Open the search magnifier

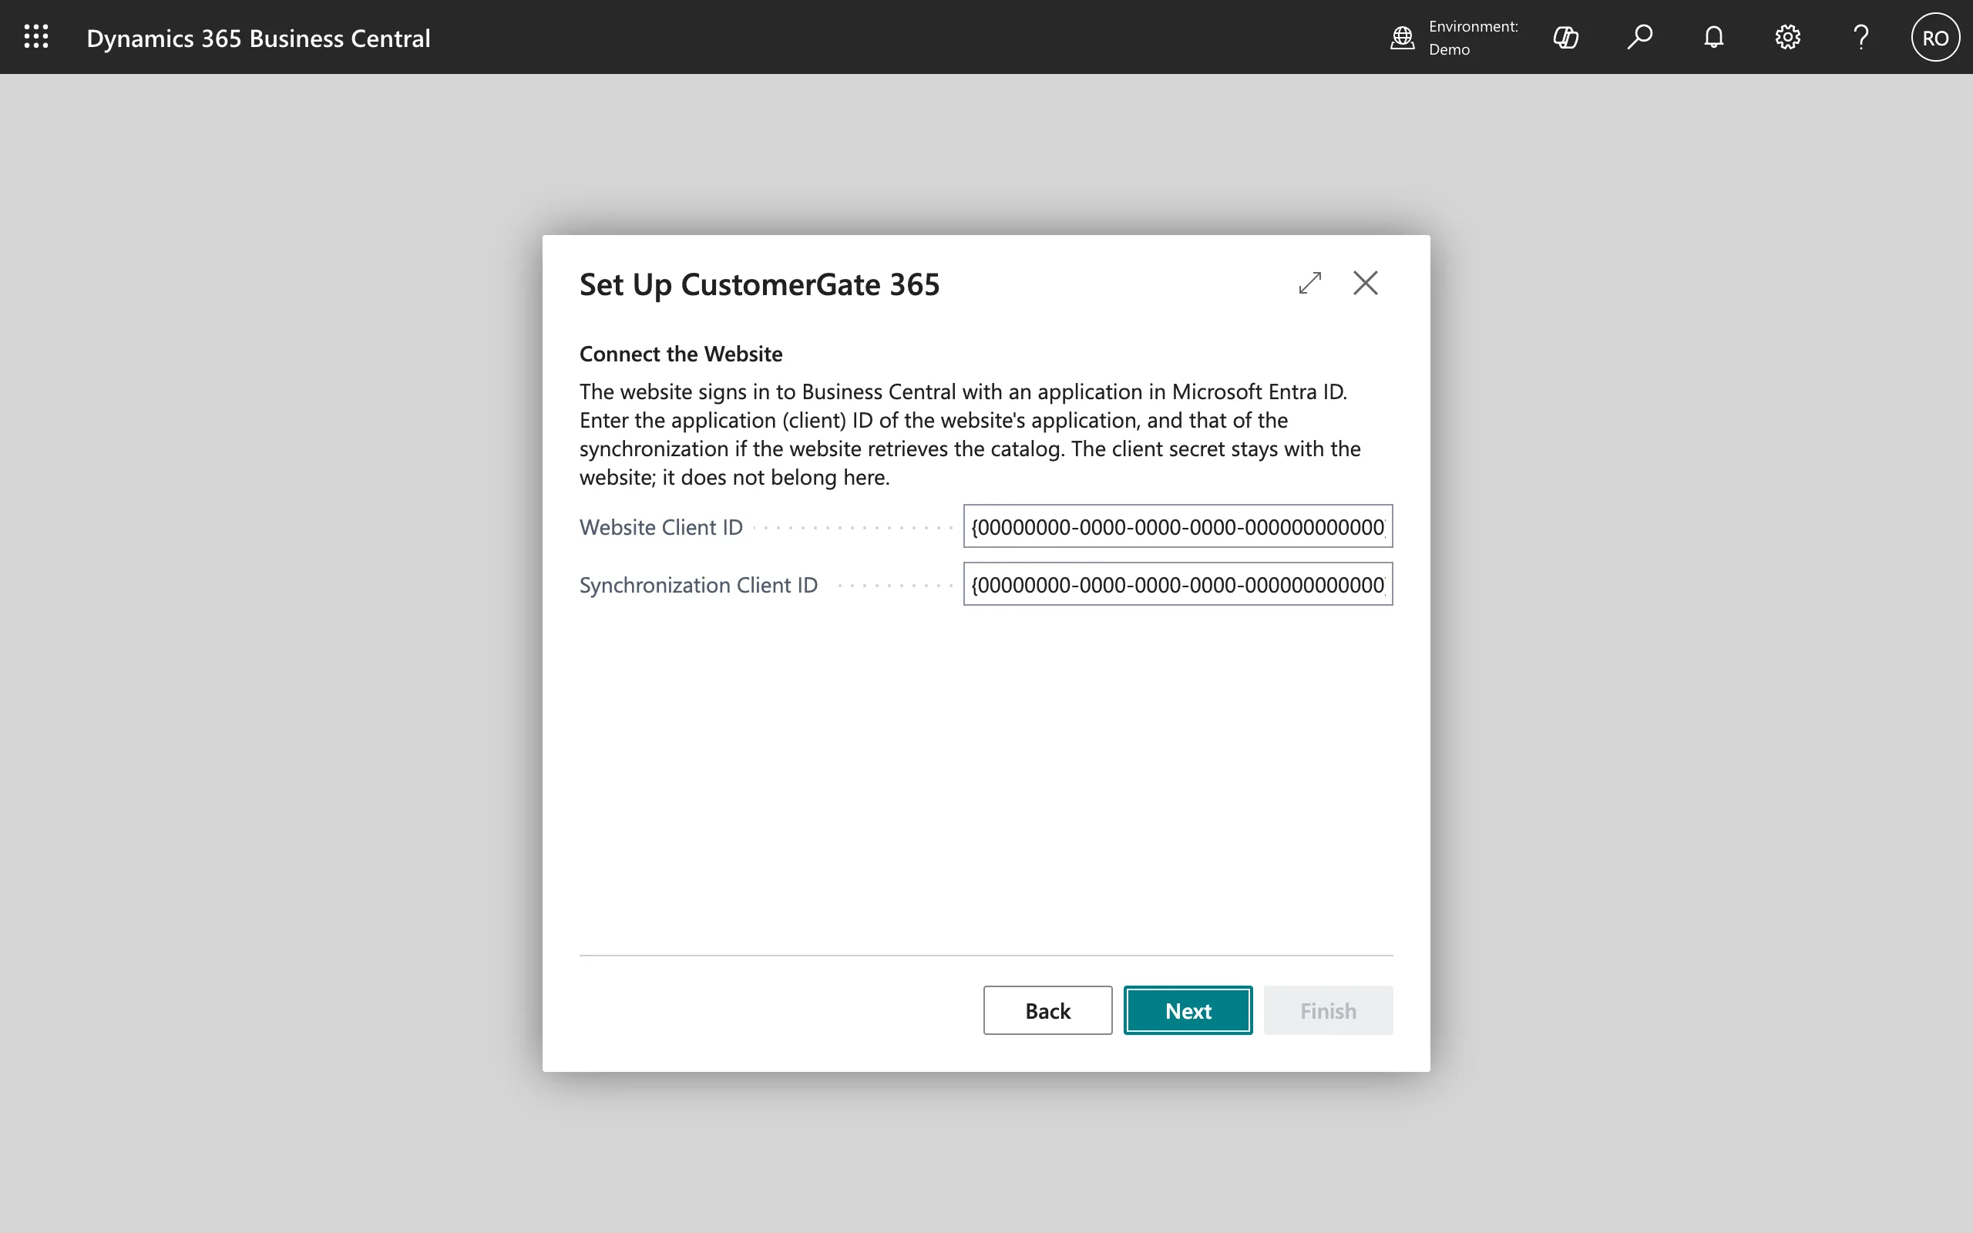point(1639,38)
